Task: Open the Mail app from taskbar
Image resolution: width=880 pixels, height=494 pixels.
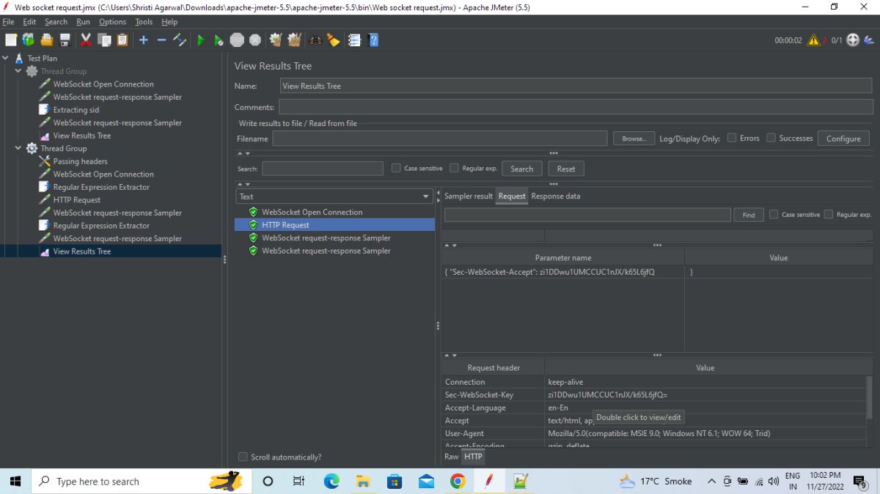Action: click(x=426, y=482)
